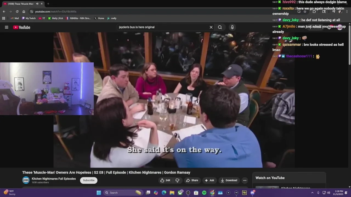351x197 pixels.
Task: Switch to Chrome on the taskbar
Action: 212,193
